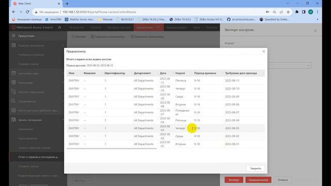Open the dropdown in export settings panel
Image resolution: width=331 pixels, height=186 pixels.
pos(289,66)
